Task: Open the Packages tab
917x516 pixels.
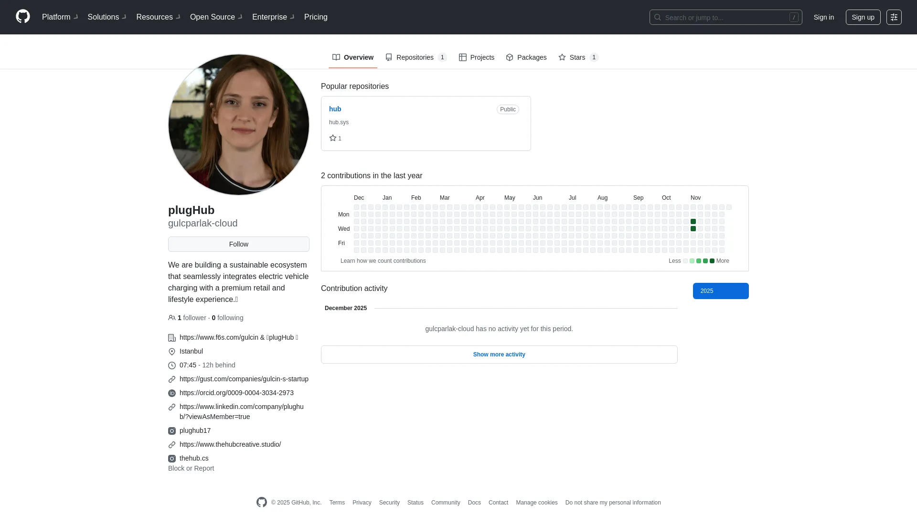Action: pos(526,57)
